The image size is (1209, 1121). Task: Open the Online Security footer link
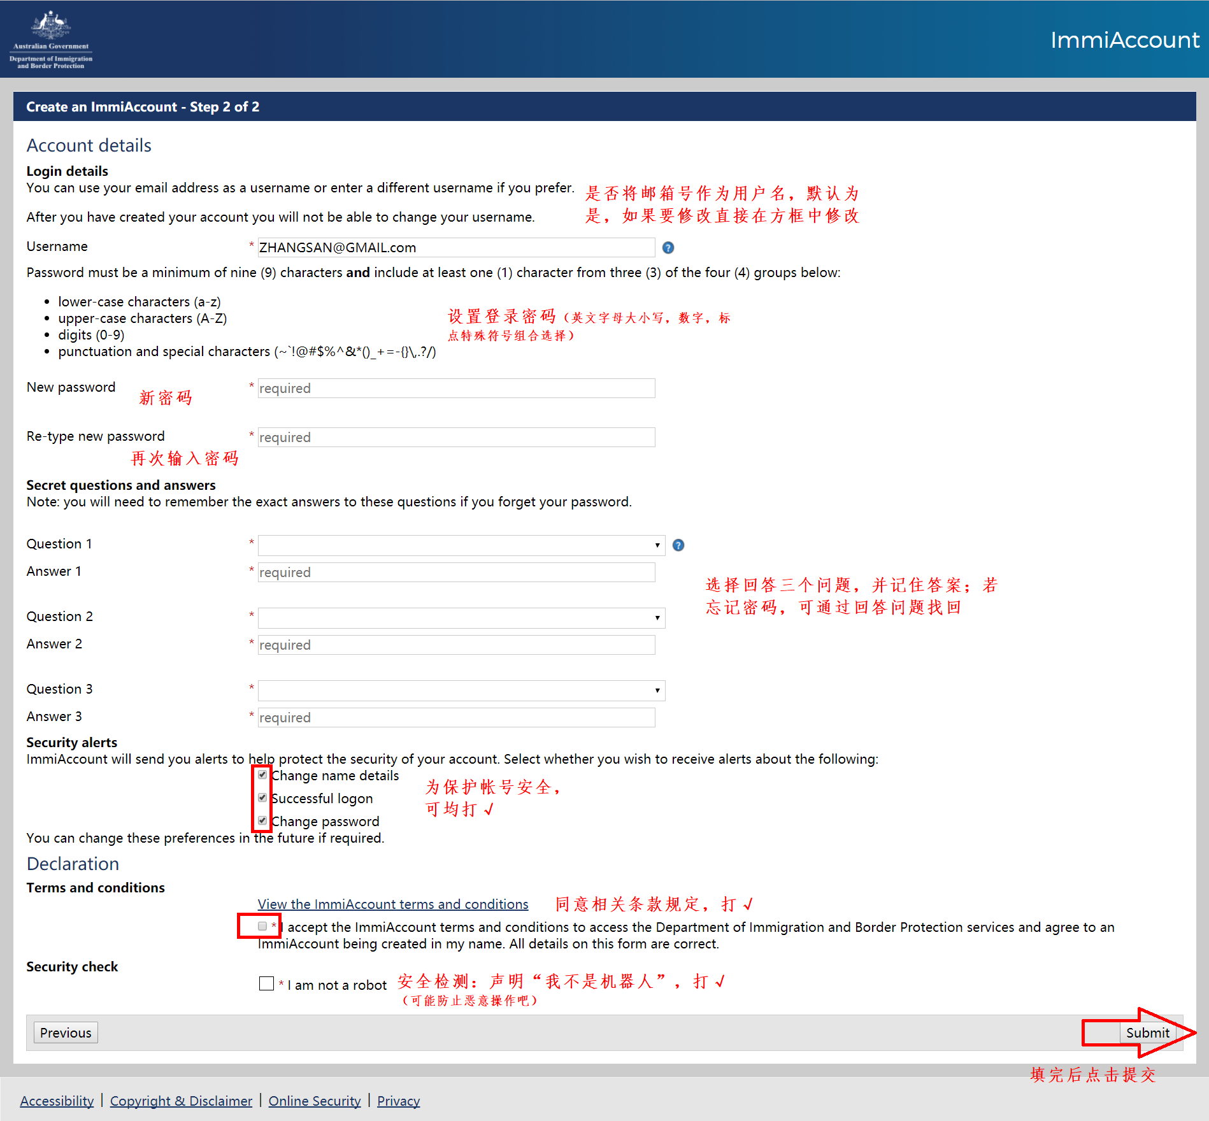315,1101
